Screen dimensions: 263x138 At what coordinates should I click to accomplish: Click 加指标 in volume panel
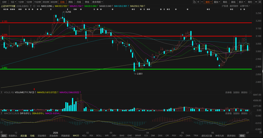tap(236, 92)
